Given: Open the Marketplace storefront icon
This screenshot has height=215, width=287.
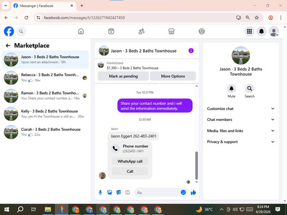Looking at the screenshot, I should (172, 32).
